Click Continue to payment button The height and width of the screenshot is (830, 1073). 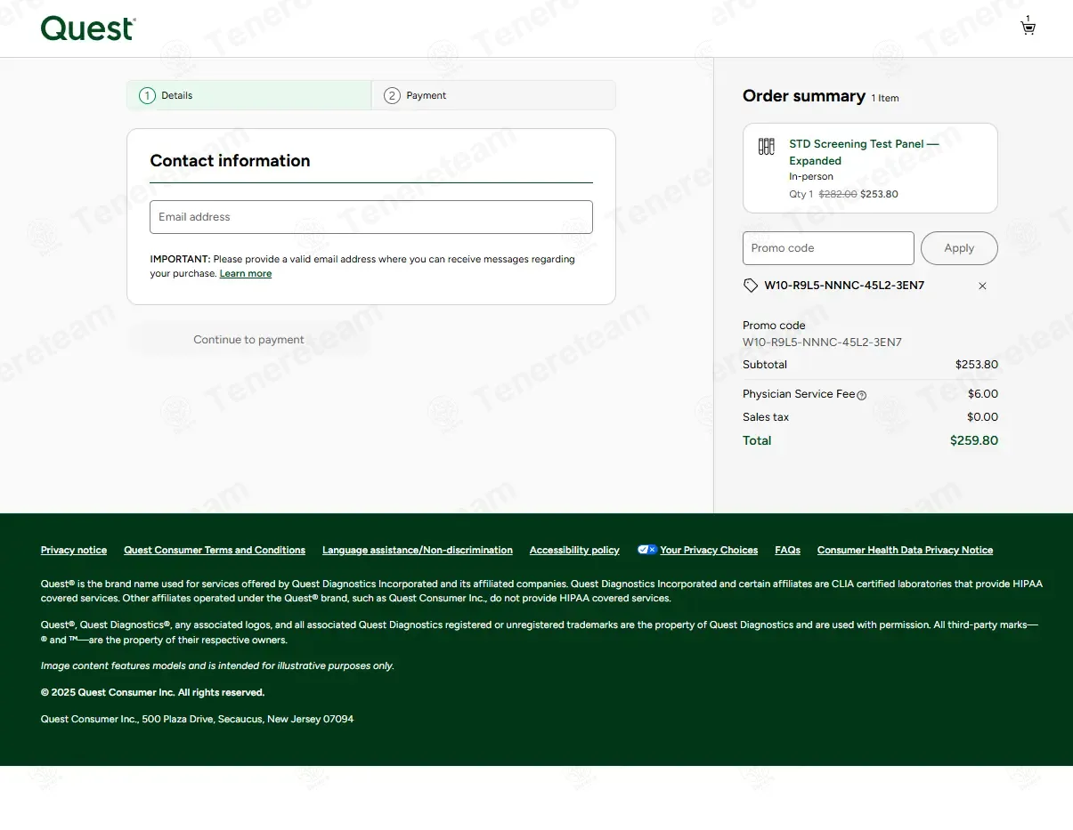pyautogui.click(x=248, y=340)
